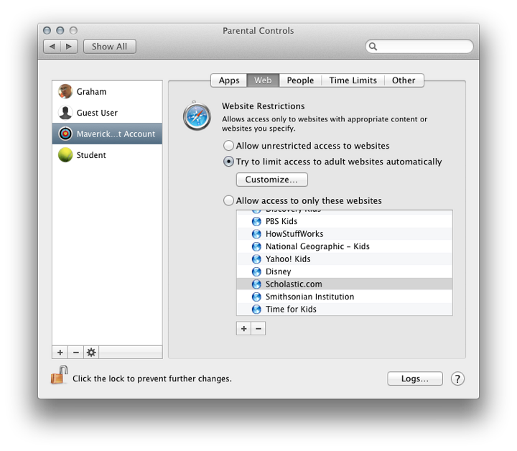Screen dimensions: 517x451
Task: Select Allow access to only these websites
Action: coord(228,200)
